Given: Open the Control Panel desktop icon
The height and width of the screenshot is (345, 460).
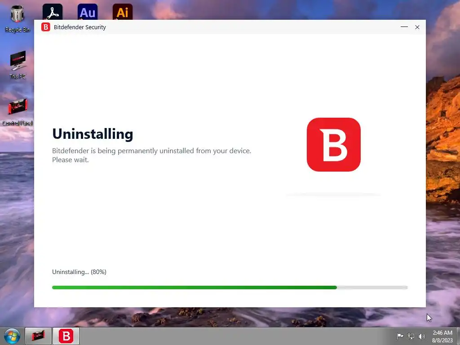Looking at the screenshot, I should pyautogui.click(x=18, y=111).
